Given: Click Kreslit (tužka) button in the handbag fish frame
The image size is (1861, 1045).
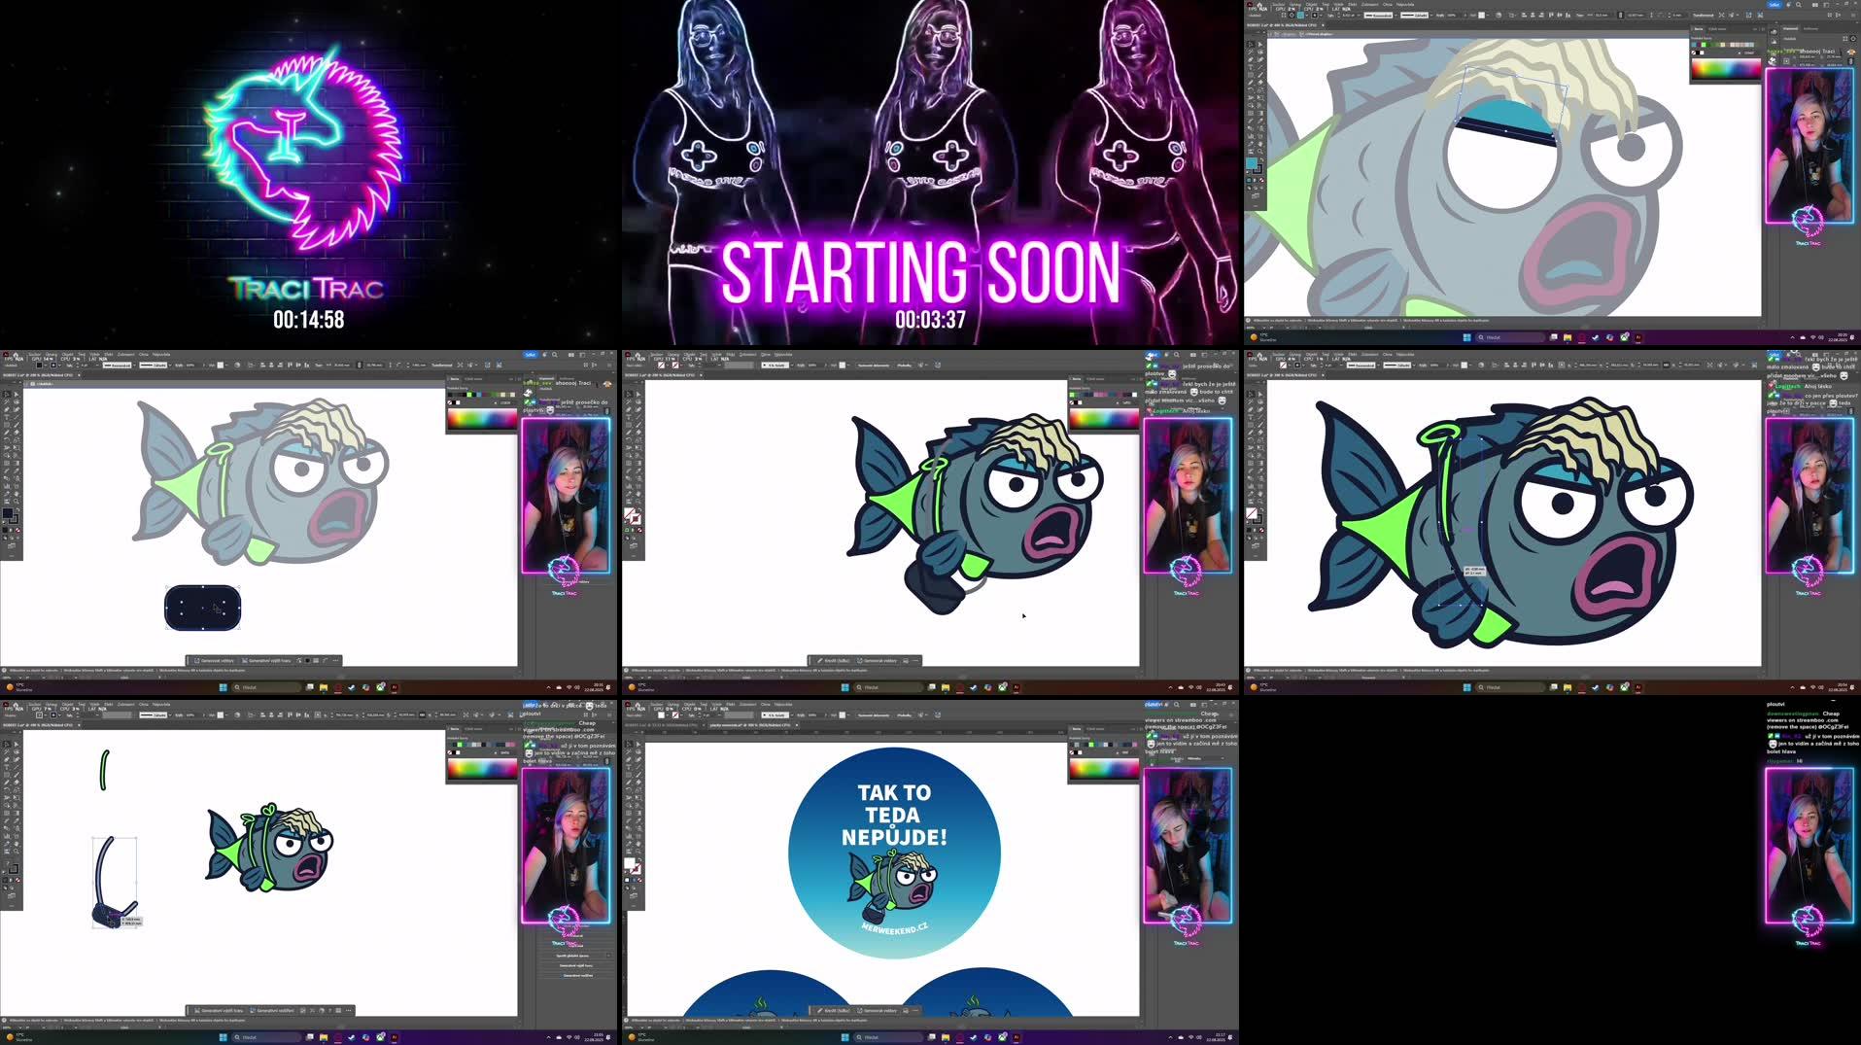Looking at the screenshot, I should pyautogui.click(x=835, y=660).
